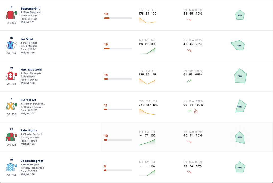
Task: Click the red downward trend arrow for Doddiethegreat
Action: pyautogui.click(x=189, y=172)
